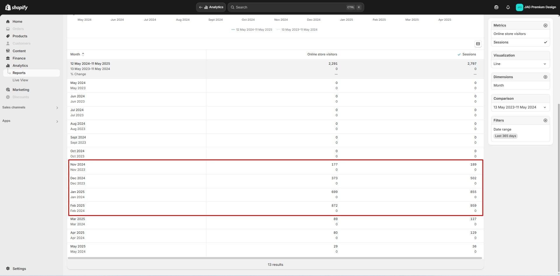The height and width of the screenshot is (276, 560).
Task: Add a dimension with the plus icon
Action: [x=545, y=77]
